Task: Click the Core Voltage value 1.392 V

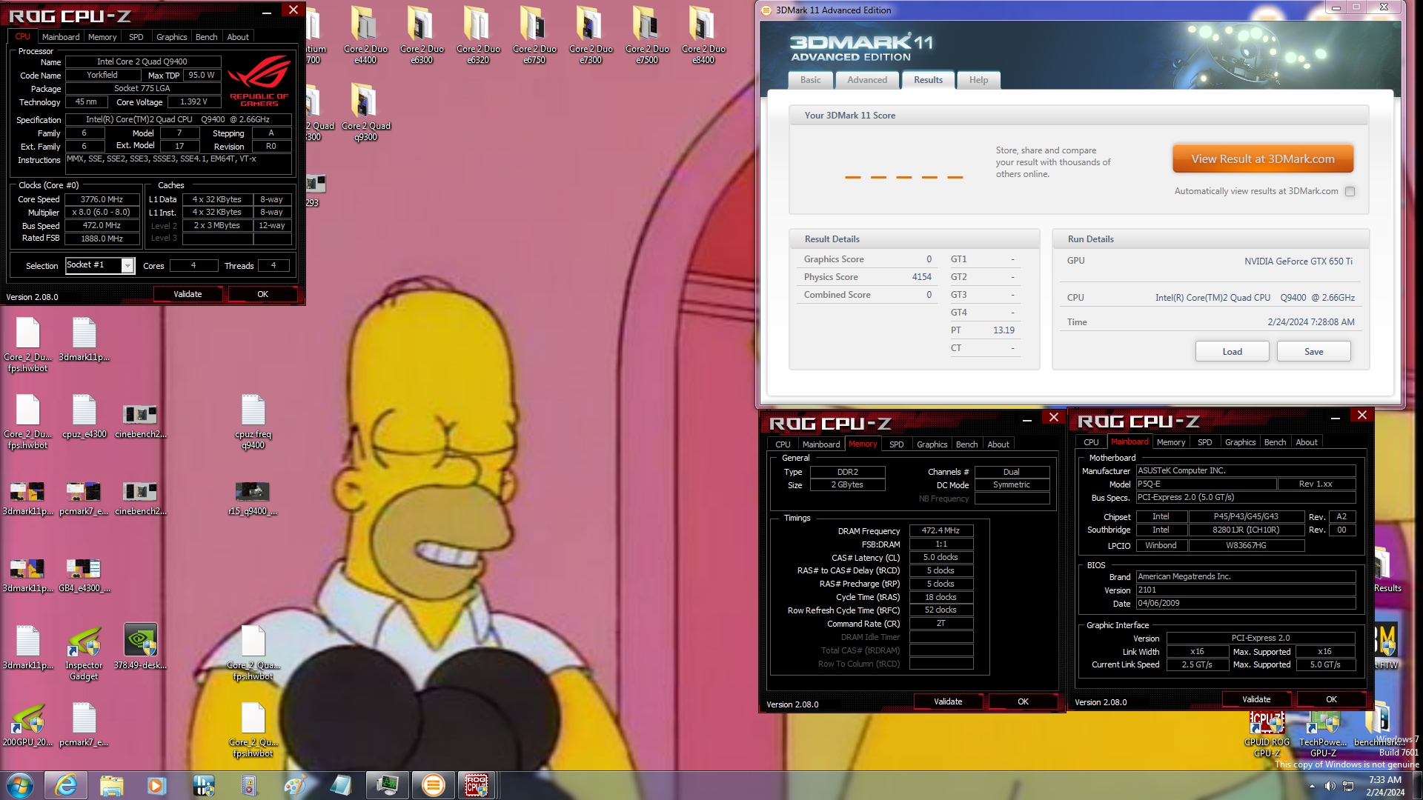Action: 193,102
